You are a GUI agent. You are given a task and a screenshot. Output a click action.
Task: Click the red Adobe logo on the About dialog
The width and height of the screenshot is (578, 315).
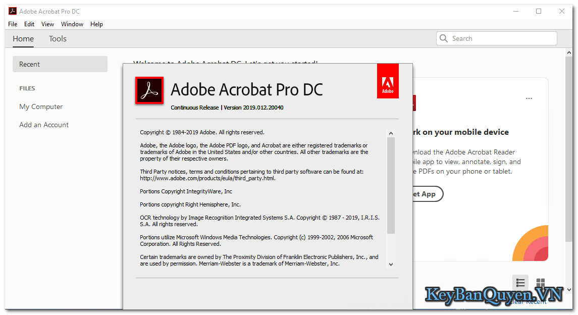tap(388, 81)
